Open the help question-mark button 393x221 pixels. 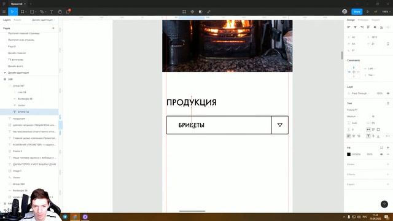coord(384,204)
